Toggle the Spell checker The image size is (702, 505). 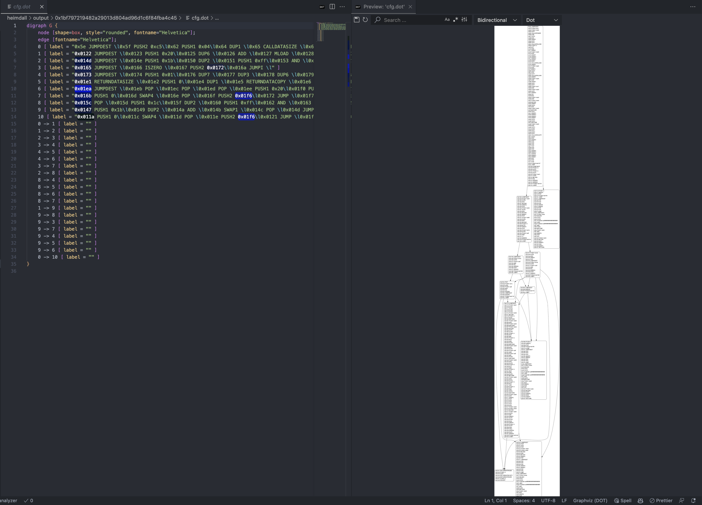pos(623,500)
